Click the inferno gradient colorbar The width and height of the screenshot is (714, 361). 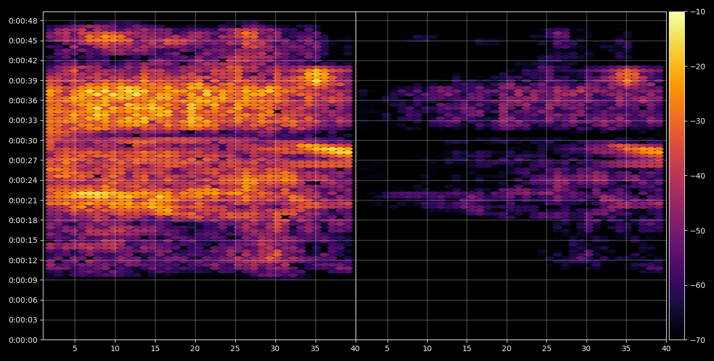[x=677, y=176]
